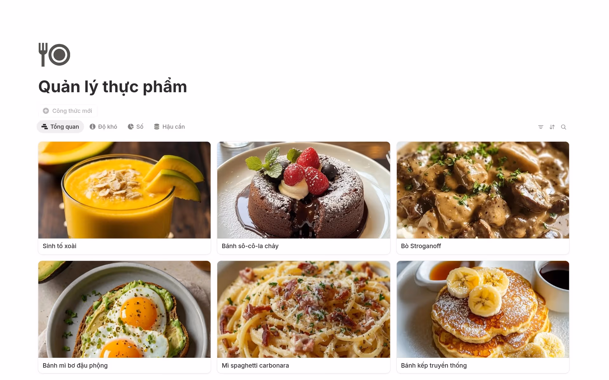609x380 pixels.
Task: Switch to the Tổng quan tab
Action: click(x=60, y=127)
